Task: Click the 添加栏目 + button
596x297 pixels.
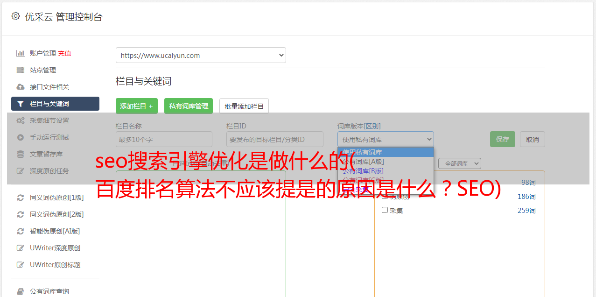Action: click(x=137, y=106)
